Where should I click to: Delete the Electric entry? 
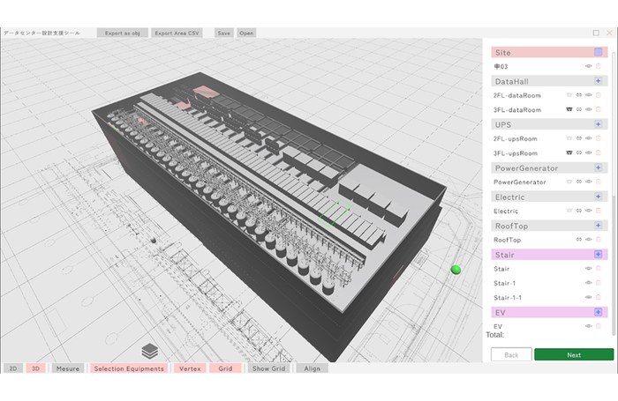point(599,211)
